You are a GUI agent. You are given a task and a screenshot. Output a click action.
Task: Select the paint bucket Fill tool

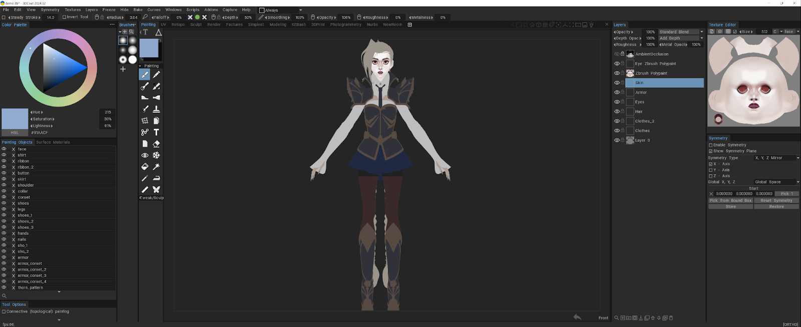145,167
